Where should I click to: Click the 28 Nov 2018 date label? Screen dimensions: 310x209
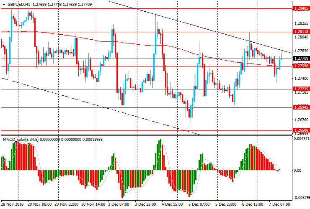tap(13, 204)
